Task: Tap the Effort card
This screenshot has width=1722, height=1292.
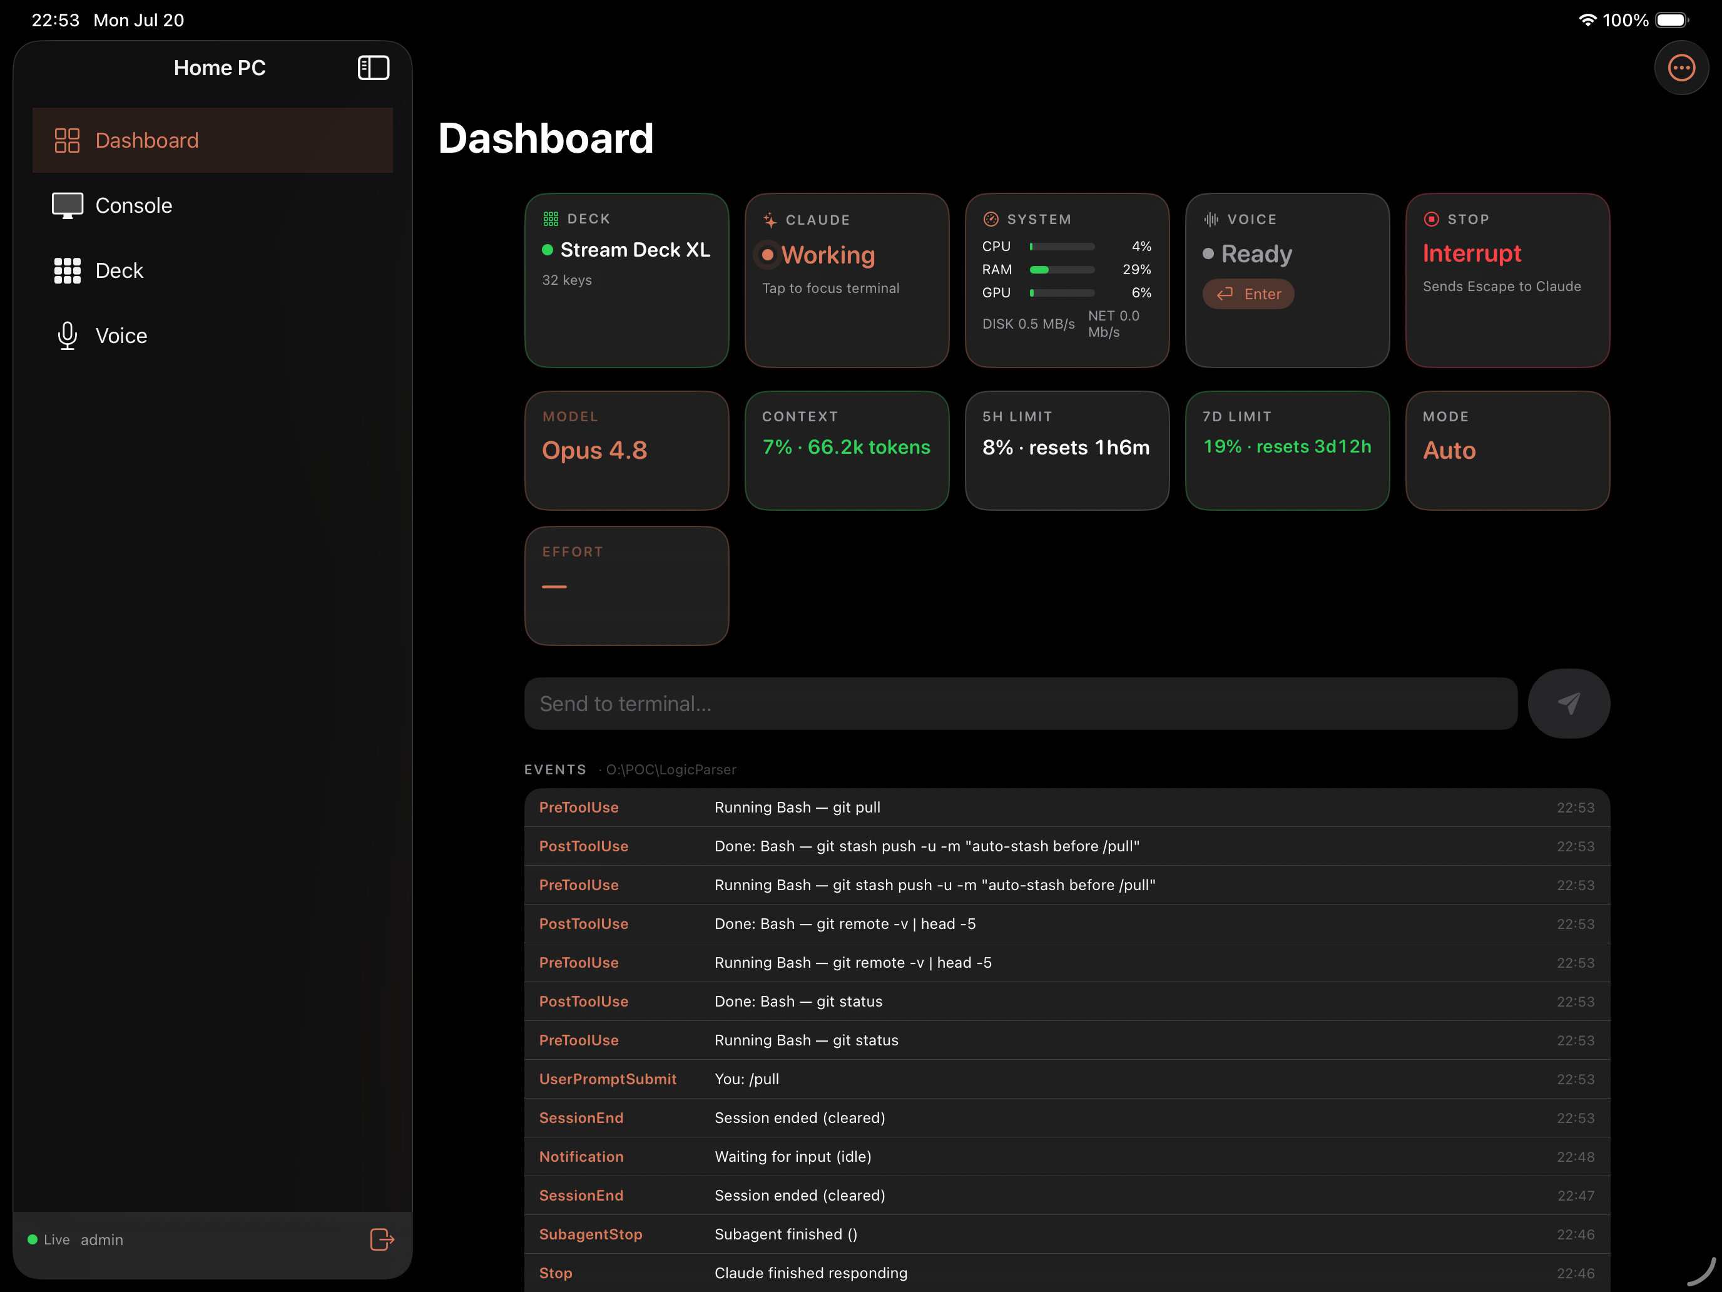Action: 627,586
